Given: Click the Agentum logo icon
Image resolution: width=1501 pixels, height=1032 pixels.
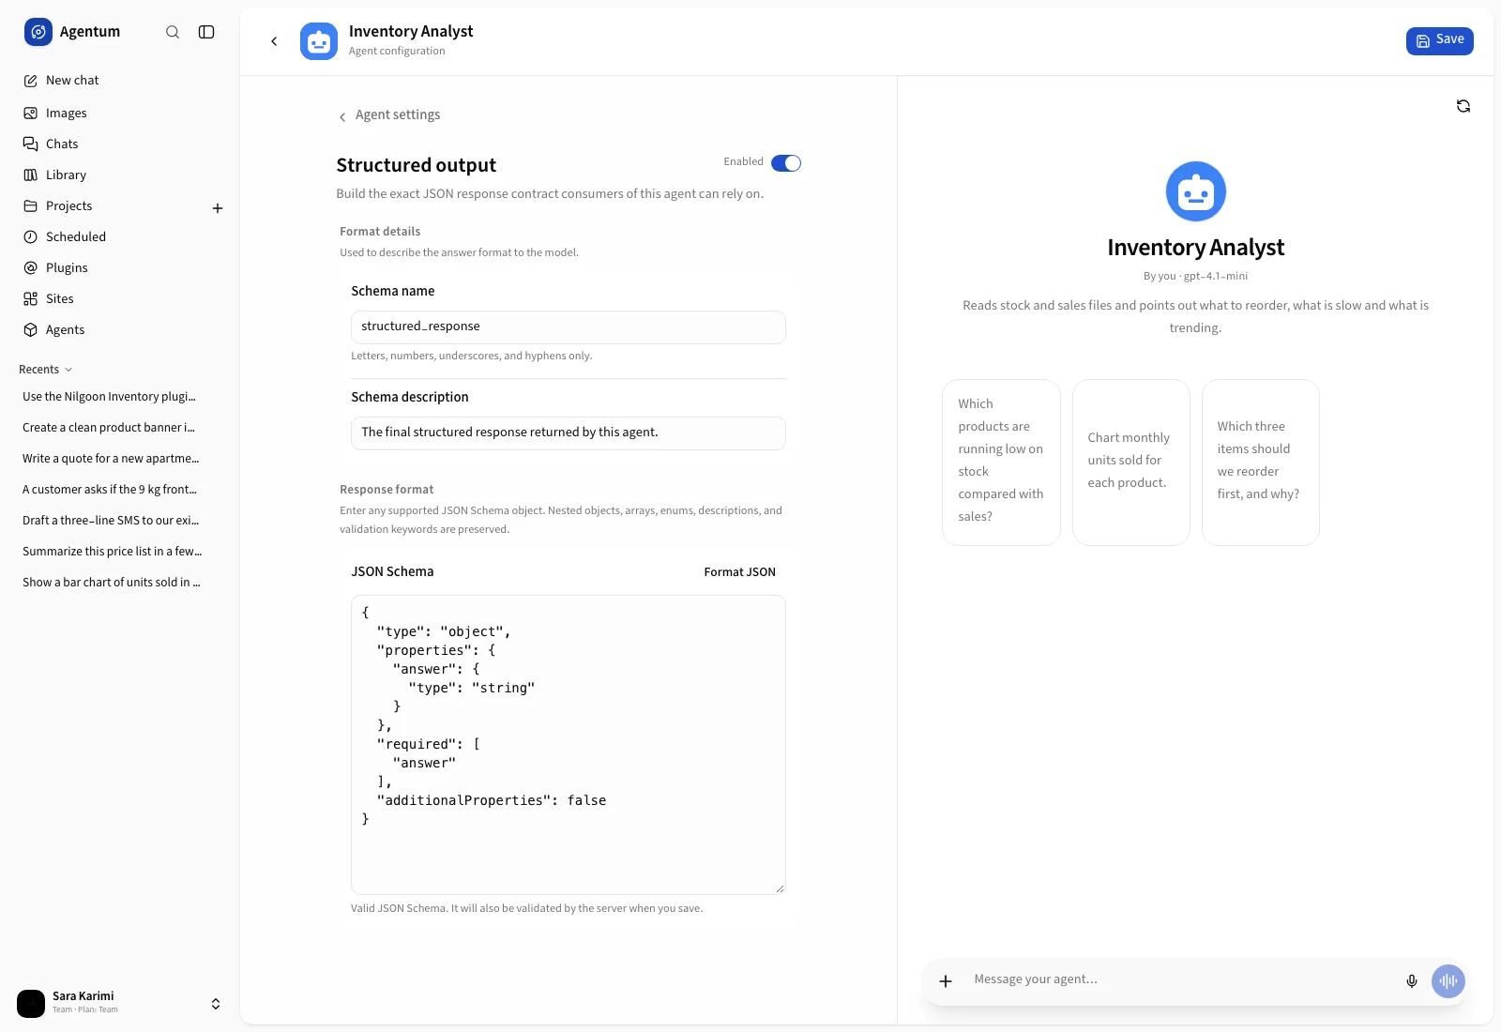Looking at the screenshot, I should pyautogui.click(x=38, y=32).
